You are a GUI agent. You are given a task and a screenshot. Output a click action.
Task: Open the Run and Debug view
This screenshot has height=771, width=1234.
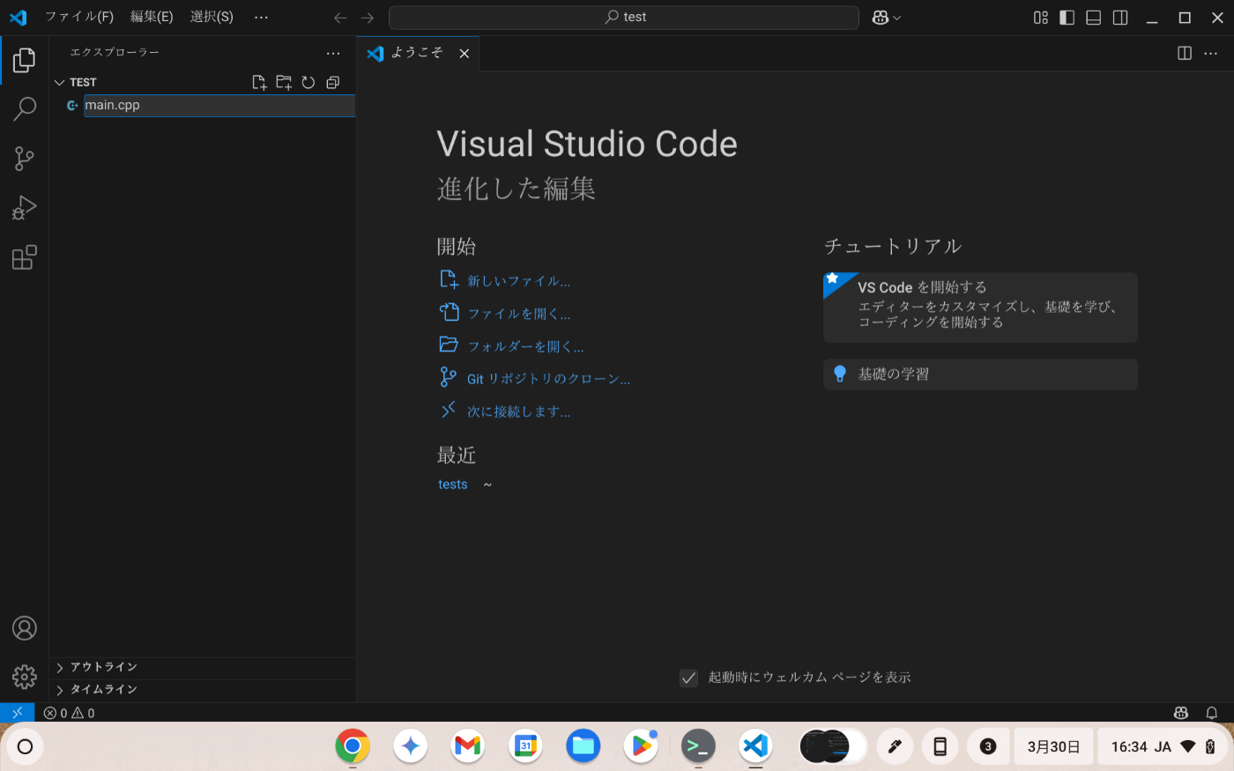(x=24, y=208)
